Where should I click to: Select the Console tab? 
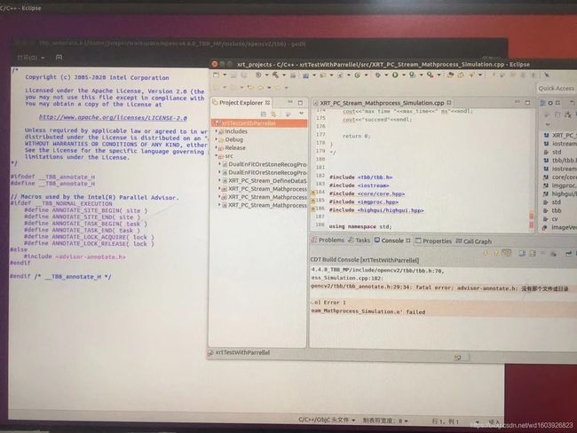[391, 240]
